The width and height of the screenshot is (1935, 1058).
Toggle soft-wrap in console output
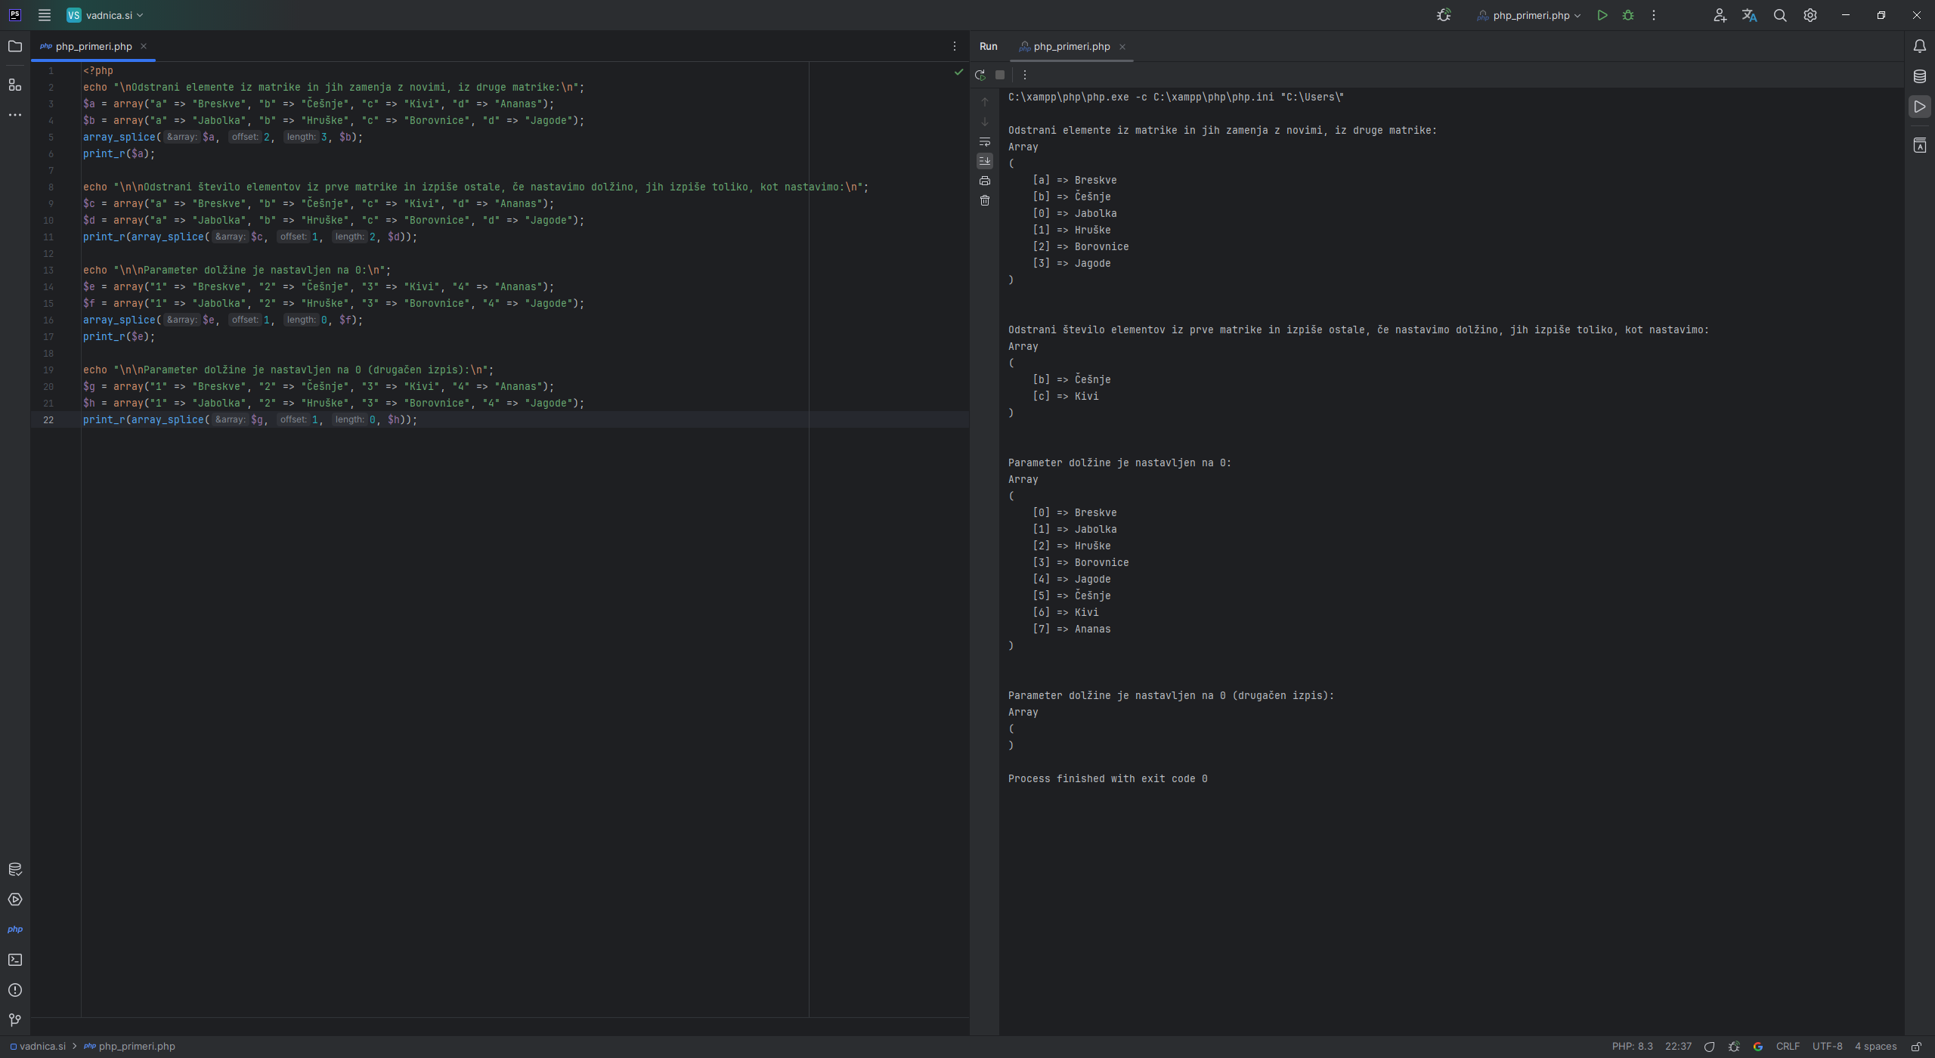[x=984, y=141]
